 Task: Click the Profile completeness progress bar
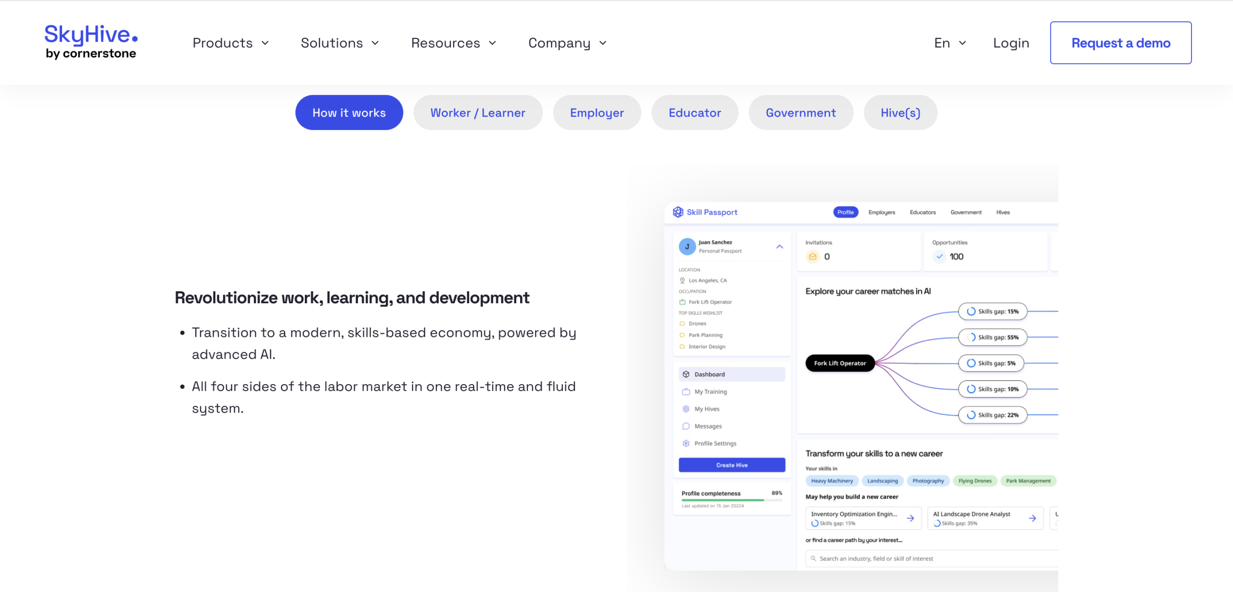pyautogui.click(x=732, y=500)
